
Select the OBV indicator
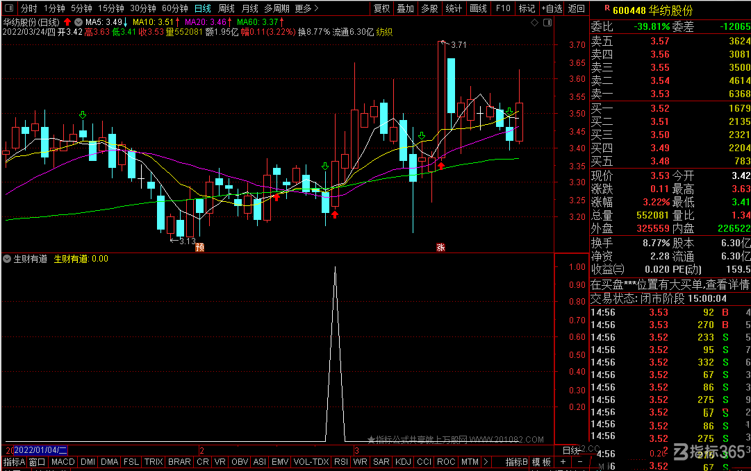240,462
